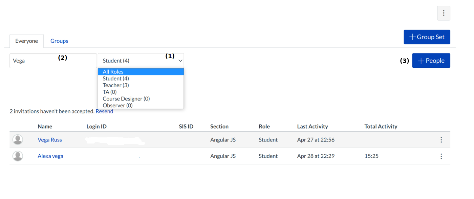
Task: Click the add People button
Action: 431,61
